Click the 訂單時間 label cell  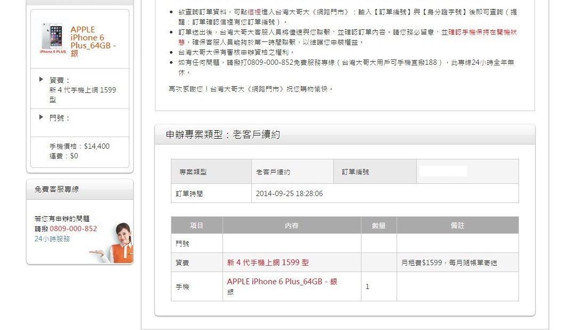pos(211,193)
